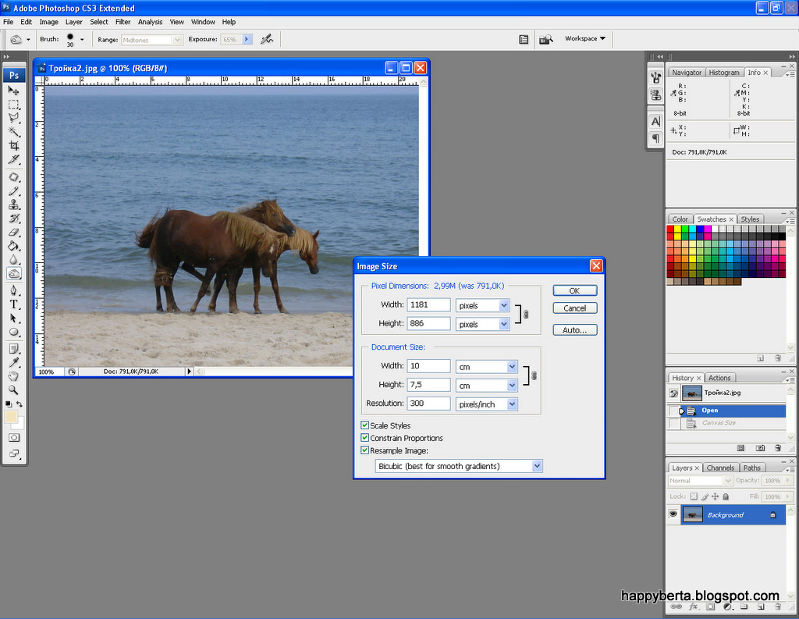Hide the Background layer visibility eye
Viewport: 799px width, 619px height.
coord(673,514)
